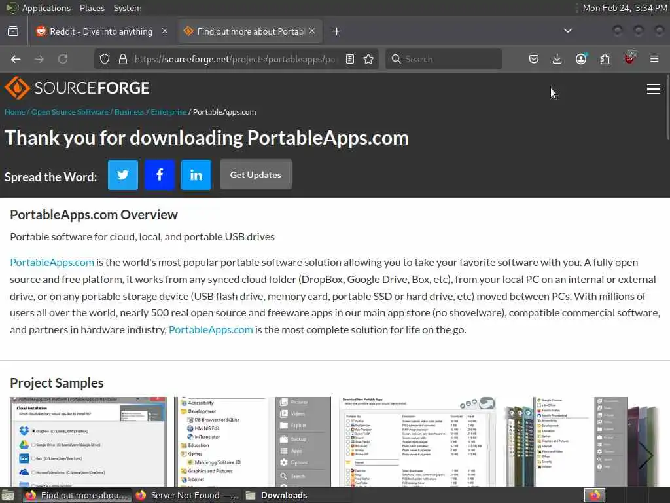Switch to the Downloads file manager window
This screenshot has width=670, height=503.
[297, 495]
